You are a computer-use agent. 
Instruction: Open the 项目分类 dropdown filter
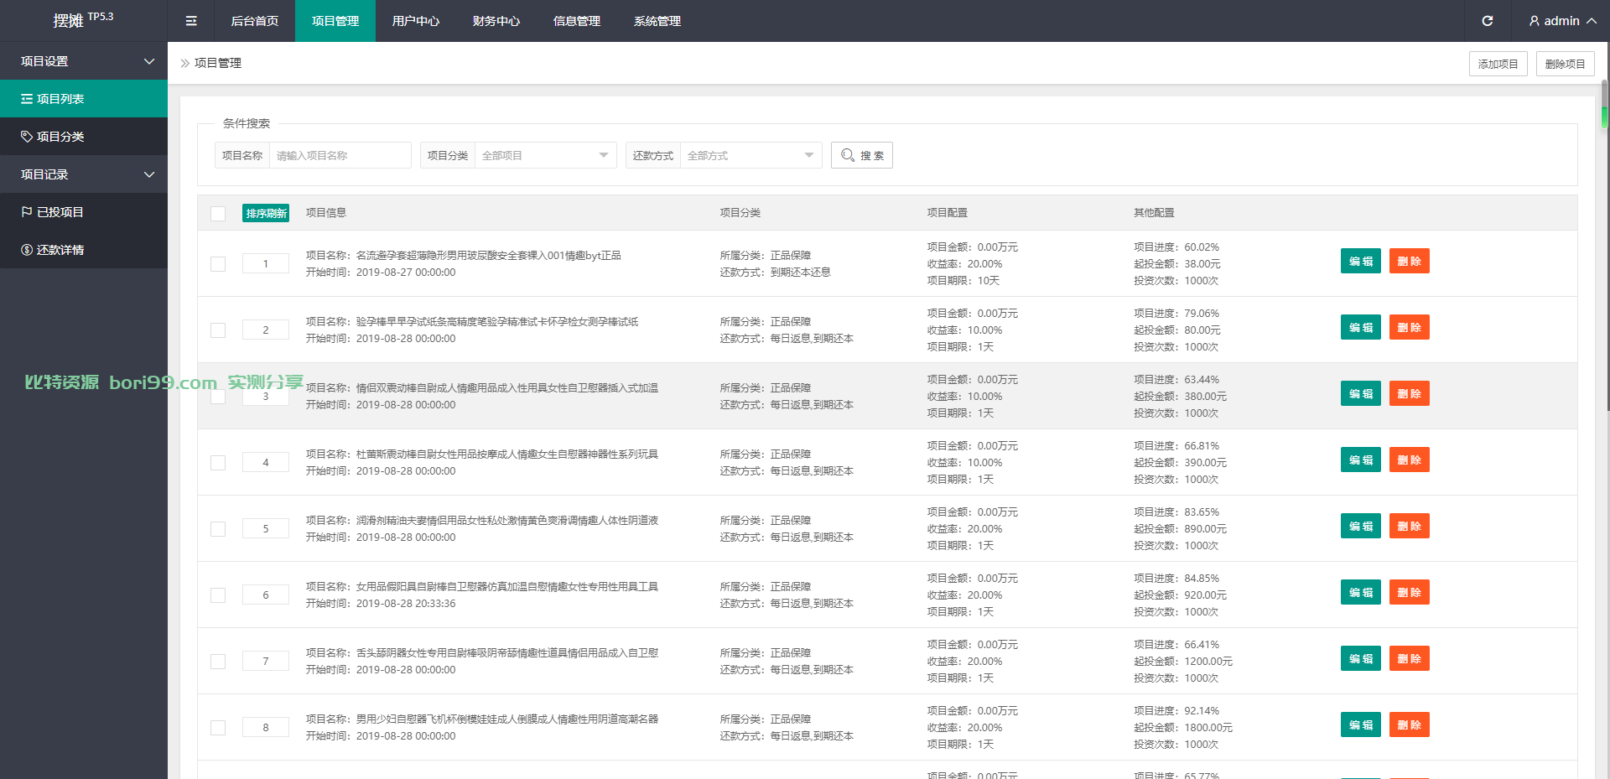(x=545, y=155)
